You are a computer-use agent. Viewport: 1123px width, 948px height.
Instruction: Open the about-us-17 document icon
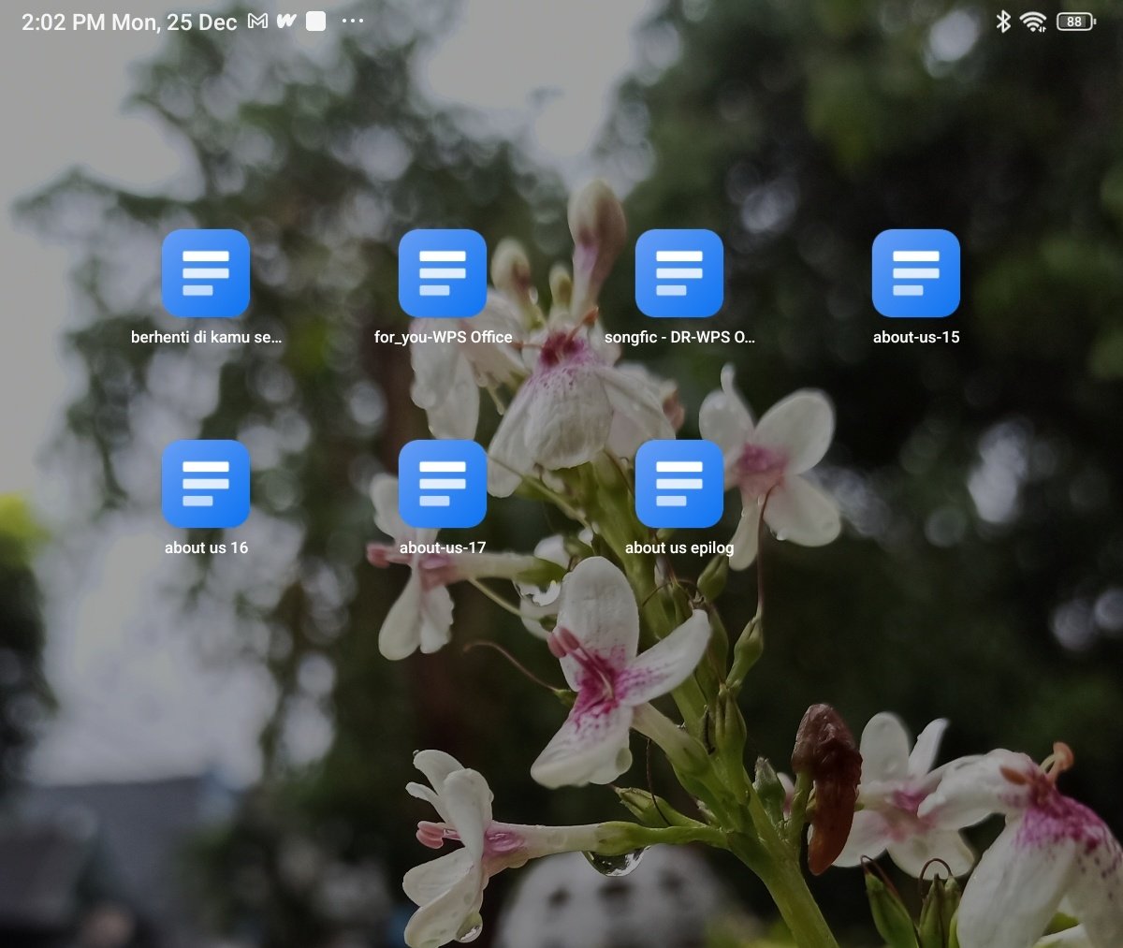point(443,484)
